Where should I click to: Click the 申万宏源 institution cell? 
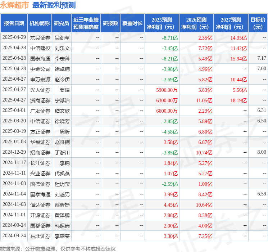pos(40,80)
